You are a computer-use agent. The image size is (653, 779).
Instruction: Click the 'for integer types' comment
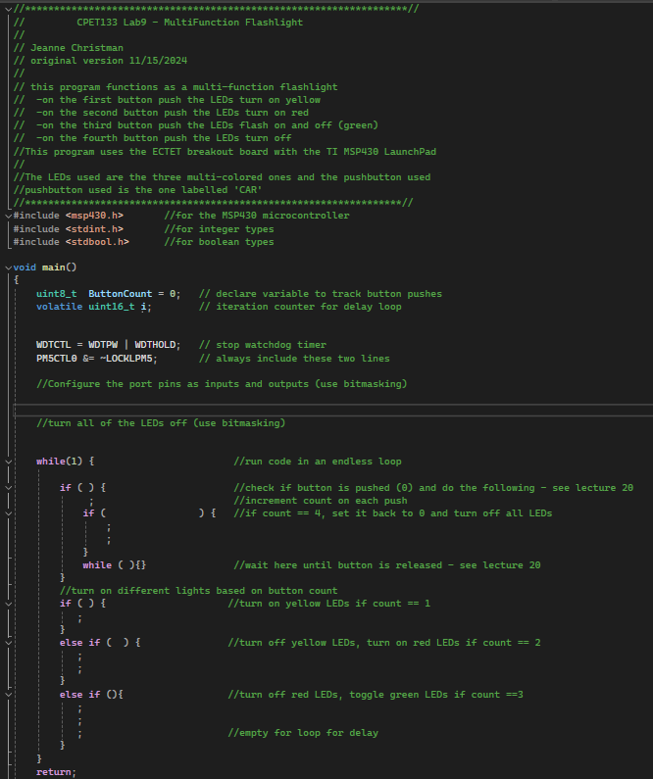tap(220, 229)
